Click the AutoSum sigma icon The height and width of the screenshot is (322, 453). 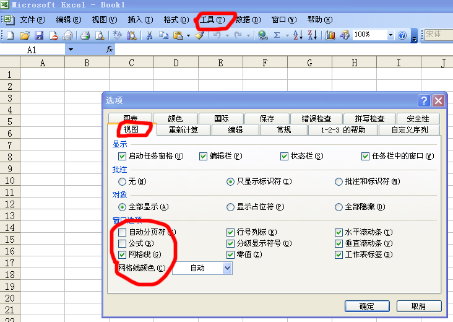(x=277, y=35)
